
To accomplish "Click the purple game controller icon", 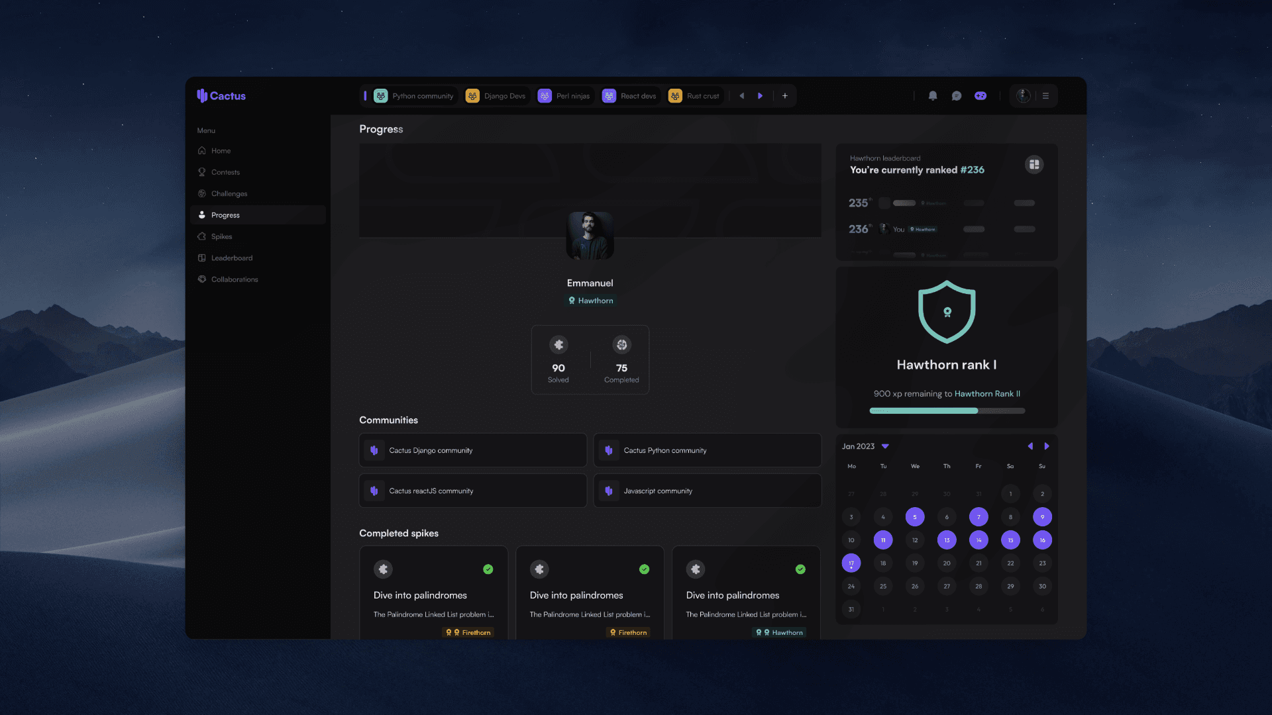I will (x=980, y=96).
